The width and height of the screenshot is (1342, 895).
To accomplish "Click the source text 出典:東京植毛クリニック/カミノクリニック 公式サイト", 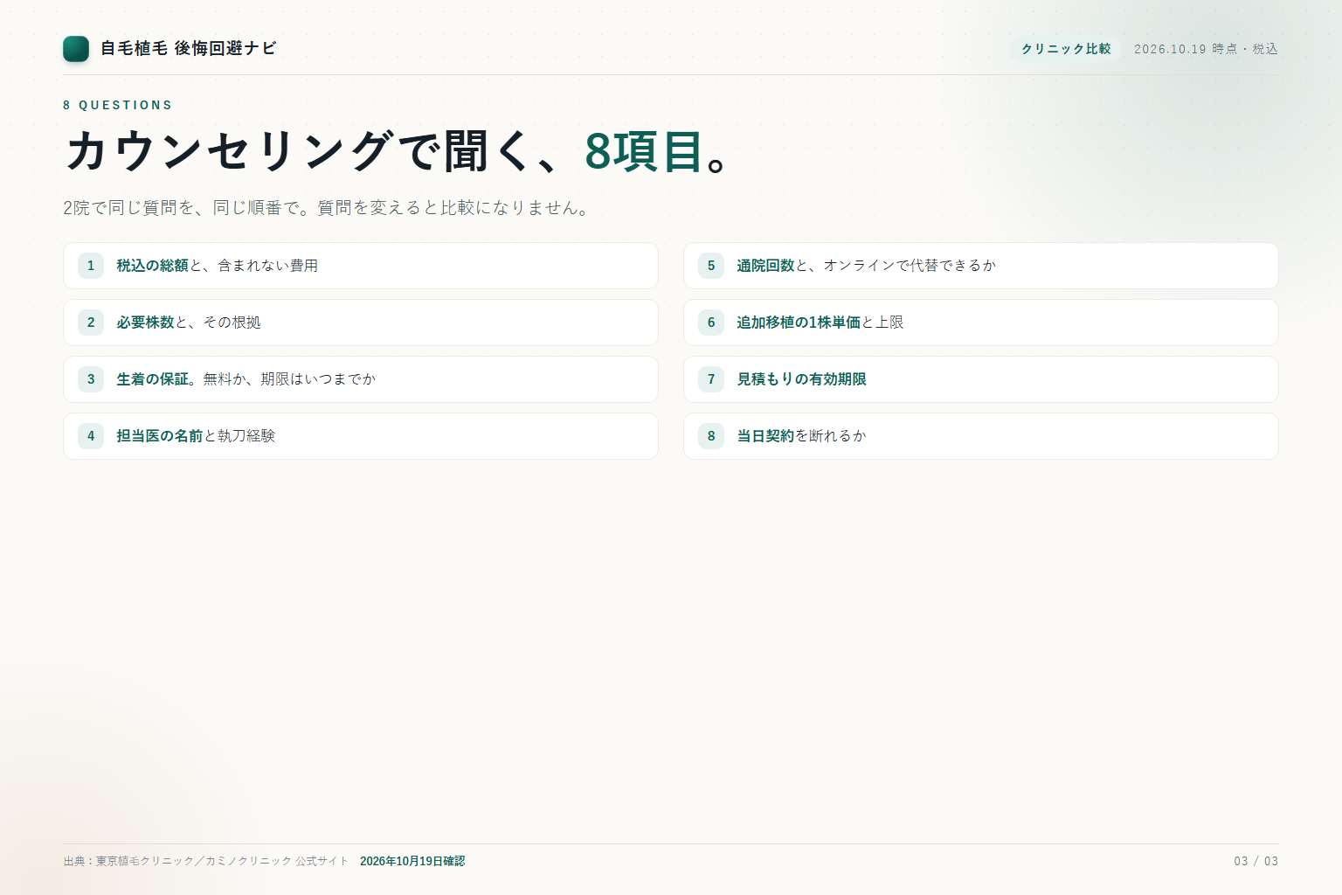I will (x=205, y=862).
